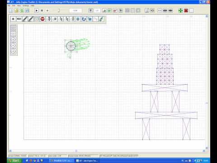Click the red cross delete icon

coord(186,10)
